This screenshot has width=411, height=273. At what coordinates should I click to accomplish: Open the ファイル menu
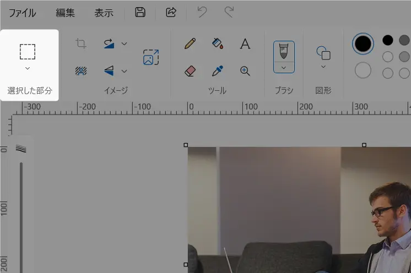(x=23, y=13)
